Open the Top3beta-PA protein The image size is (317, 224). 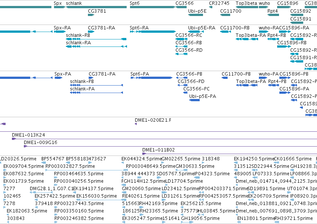tap(251, 81)
